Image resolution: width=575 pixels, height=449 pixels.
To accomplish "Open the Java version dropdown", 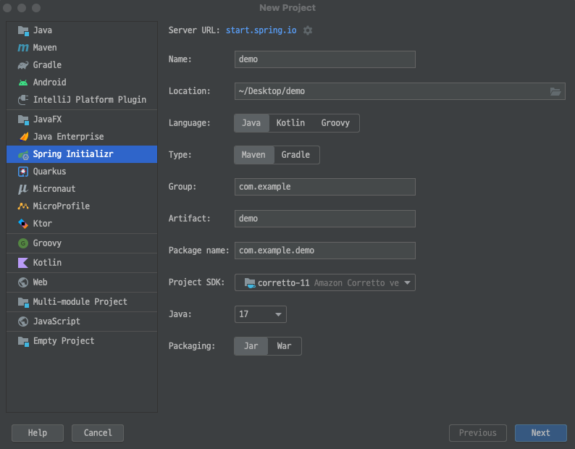I will click(x=261, y=314).
